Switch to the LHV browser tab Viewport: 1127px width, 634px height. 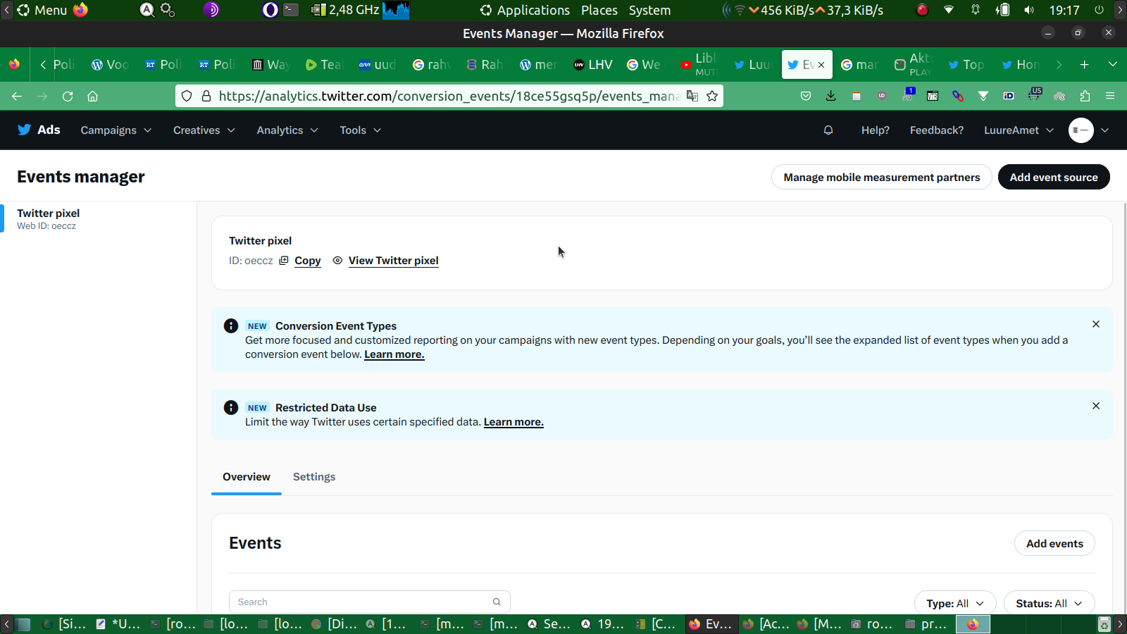coord(593,65)
